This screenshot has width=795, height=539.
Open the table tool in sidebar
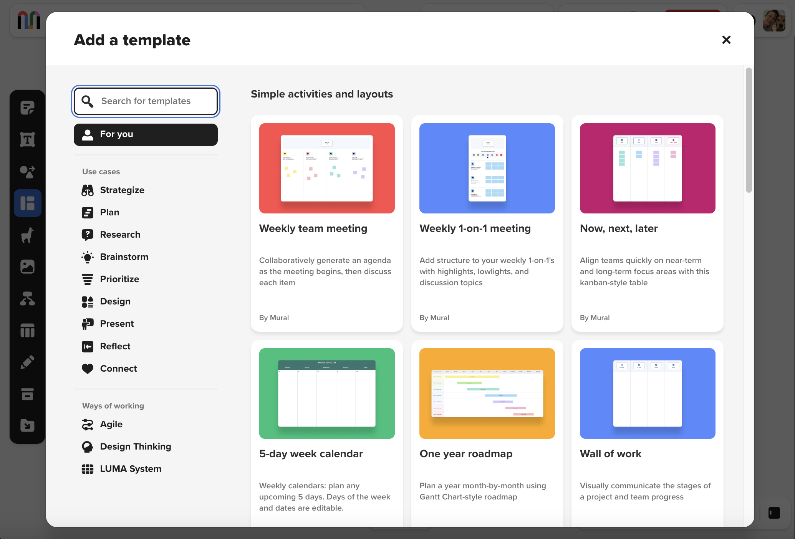27,330
